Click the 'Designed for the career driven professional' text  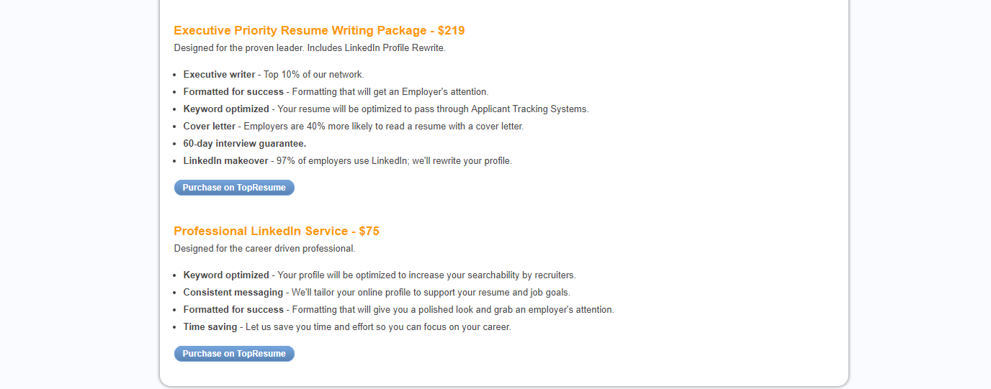pos(264,249)
